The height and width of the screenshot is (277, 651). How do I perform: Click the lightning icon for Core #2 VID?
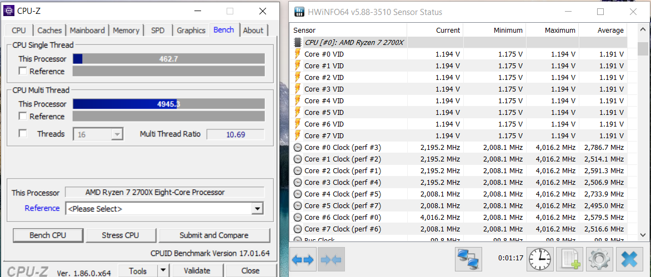298,77
